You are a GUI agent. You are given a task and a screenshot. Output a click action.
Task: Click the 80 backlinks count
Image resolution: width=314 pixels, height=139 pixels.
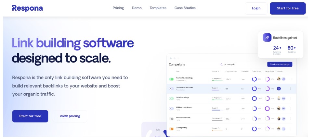click(290, 48)
